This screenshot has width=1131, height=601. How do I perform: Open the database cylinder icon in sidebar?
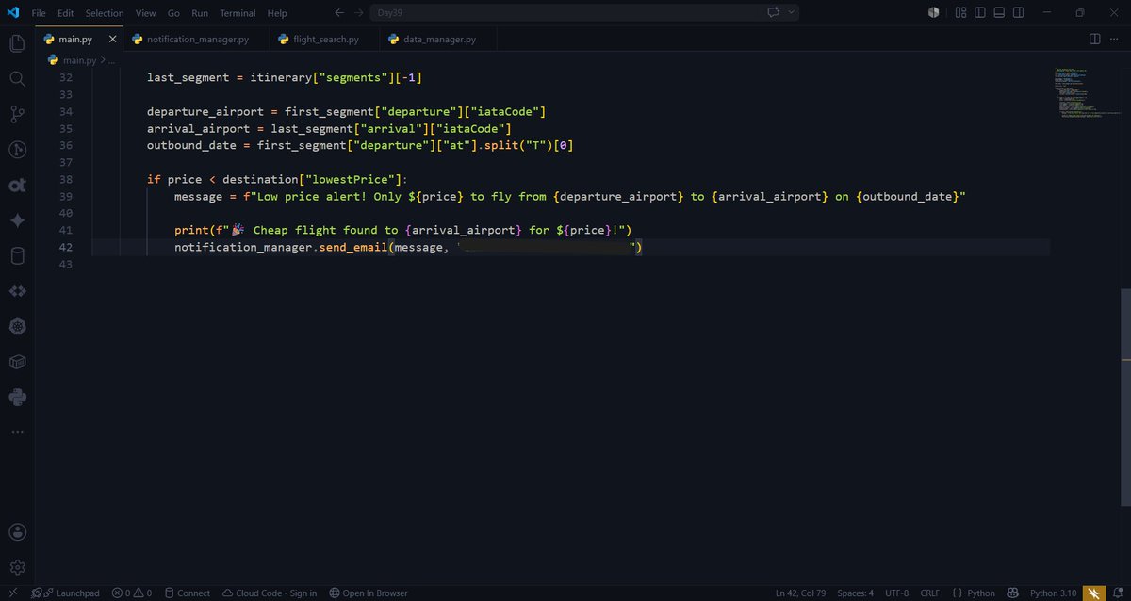(17, 255)
